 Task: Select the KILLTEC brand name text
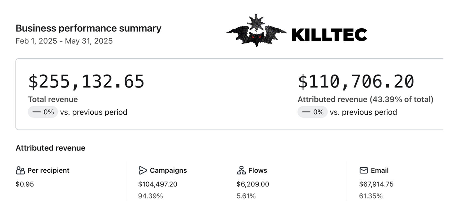coord(329,35)
